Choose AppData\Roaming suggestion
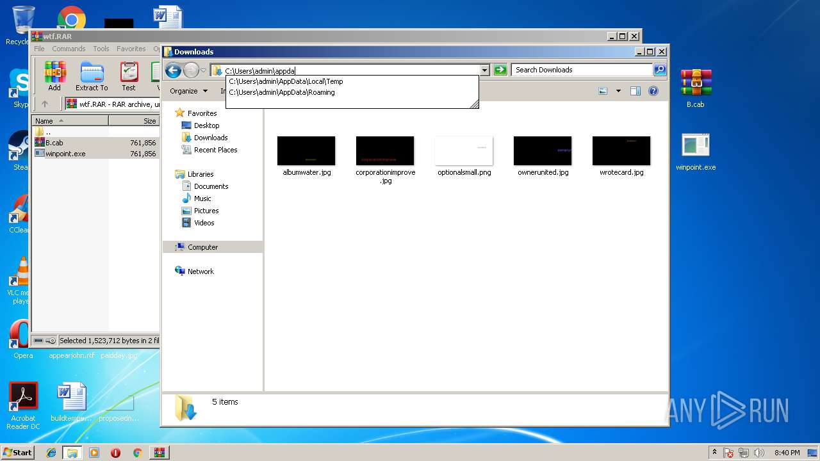The width and height of the screenshot is (820, 461). click(282, 92)
